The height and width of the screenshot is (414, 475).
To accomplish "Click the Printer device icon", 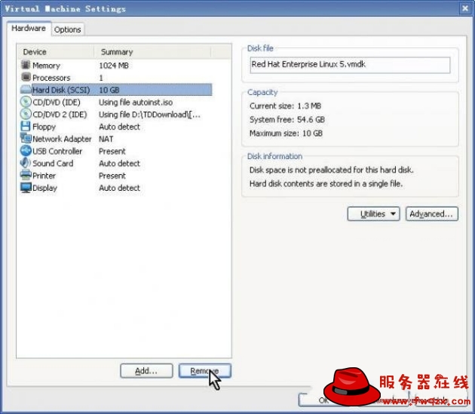I will coord(26,175).
